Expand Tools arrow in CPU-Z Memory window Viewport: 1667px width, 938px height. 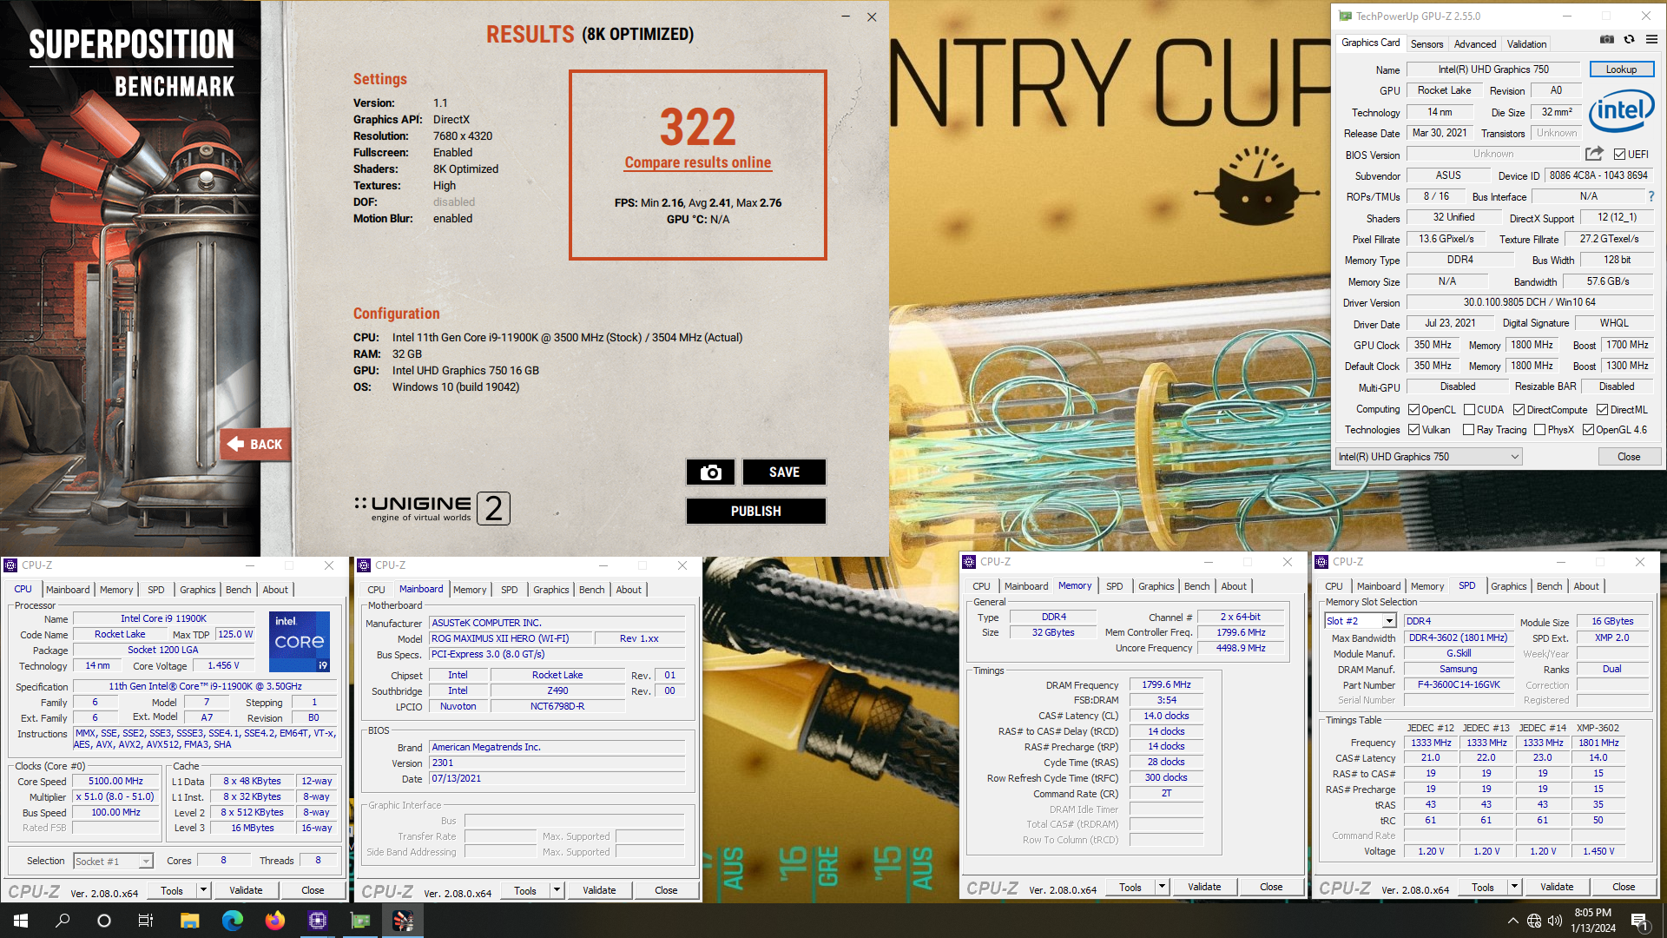1162,887
